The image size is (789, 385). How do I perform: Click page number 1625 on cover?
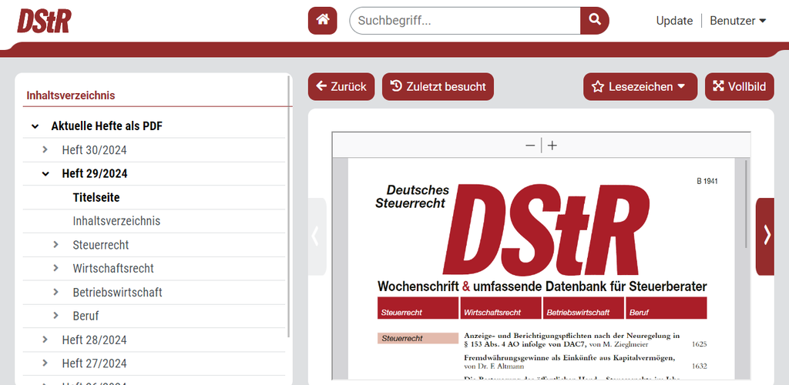[x=699, y=345]
